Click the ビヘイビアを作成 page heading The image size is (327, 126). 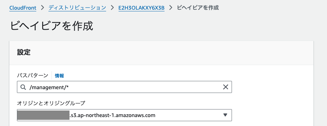51,26
